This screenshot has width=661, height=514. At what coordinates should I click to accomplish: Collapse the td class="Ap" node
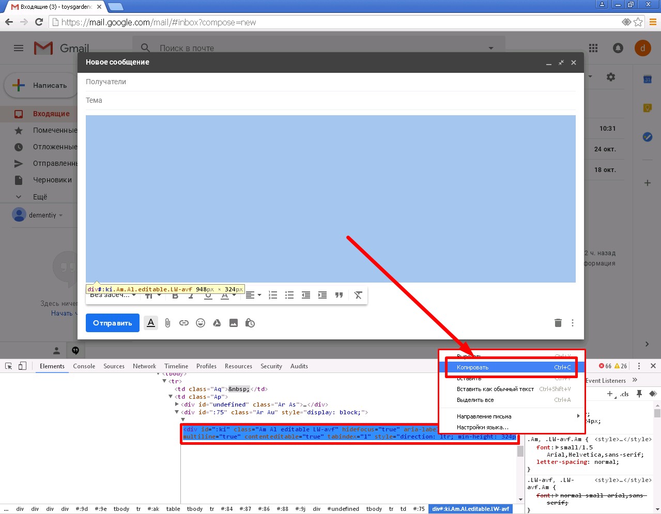click(171, 397)
